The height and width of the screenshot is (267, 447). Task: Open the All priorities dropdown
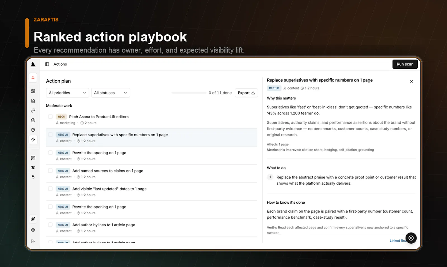pos(67,93)
